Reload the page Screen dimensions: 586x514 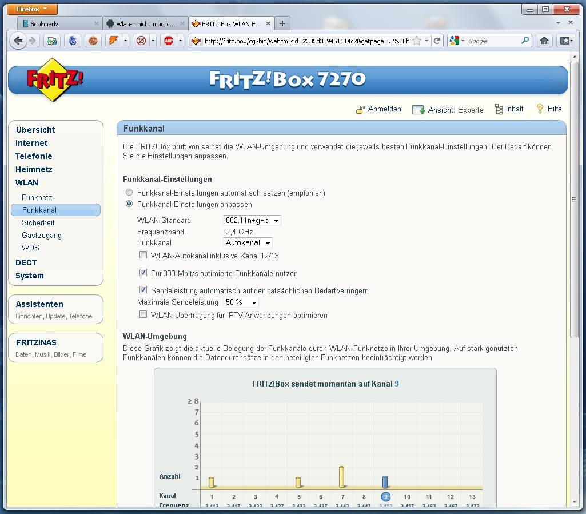[x=437, y=41]
